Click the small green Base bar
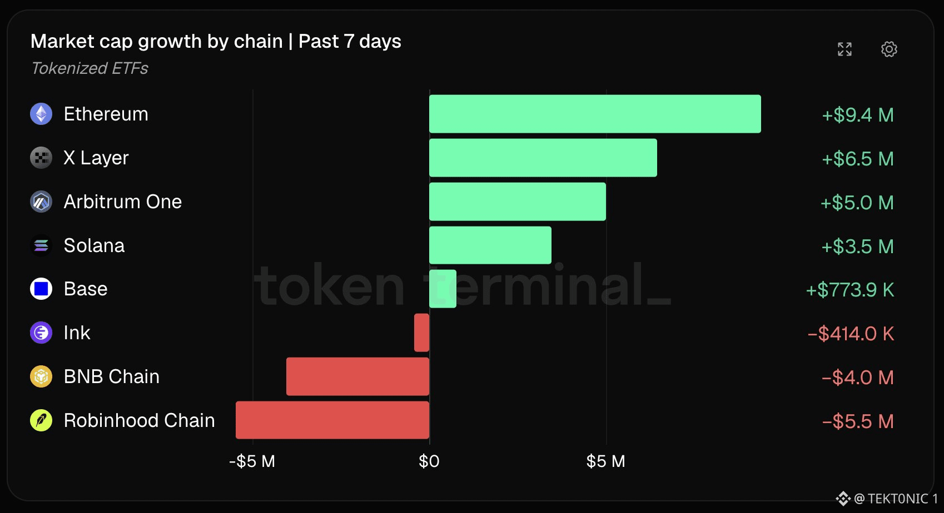The image size is (944, 513). 443,289
